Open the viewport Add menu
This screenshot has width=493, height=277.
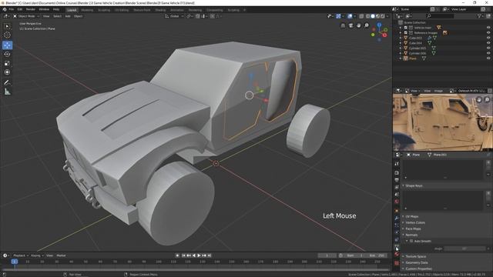click(68, 16)
